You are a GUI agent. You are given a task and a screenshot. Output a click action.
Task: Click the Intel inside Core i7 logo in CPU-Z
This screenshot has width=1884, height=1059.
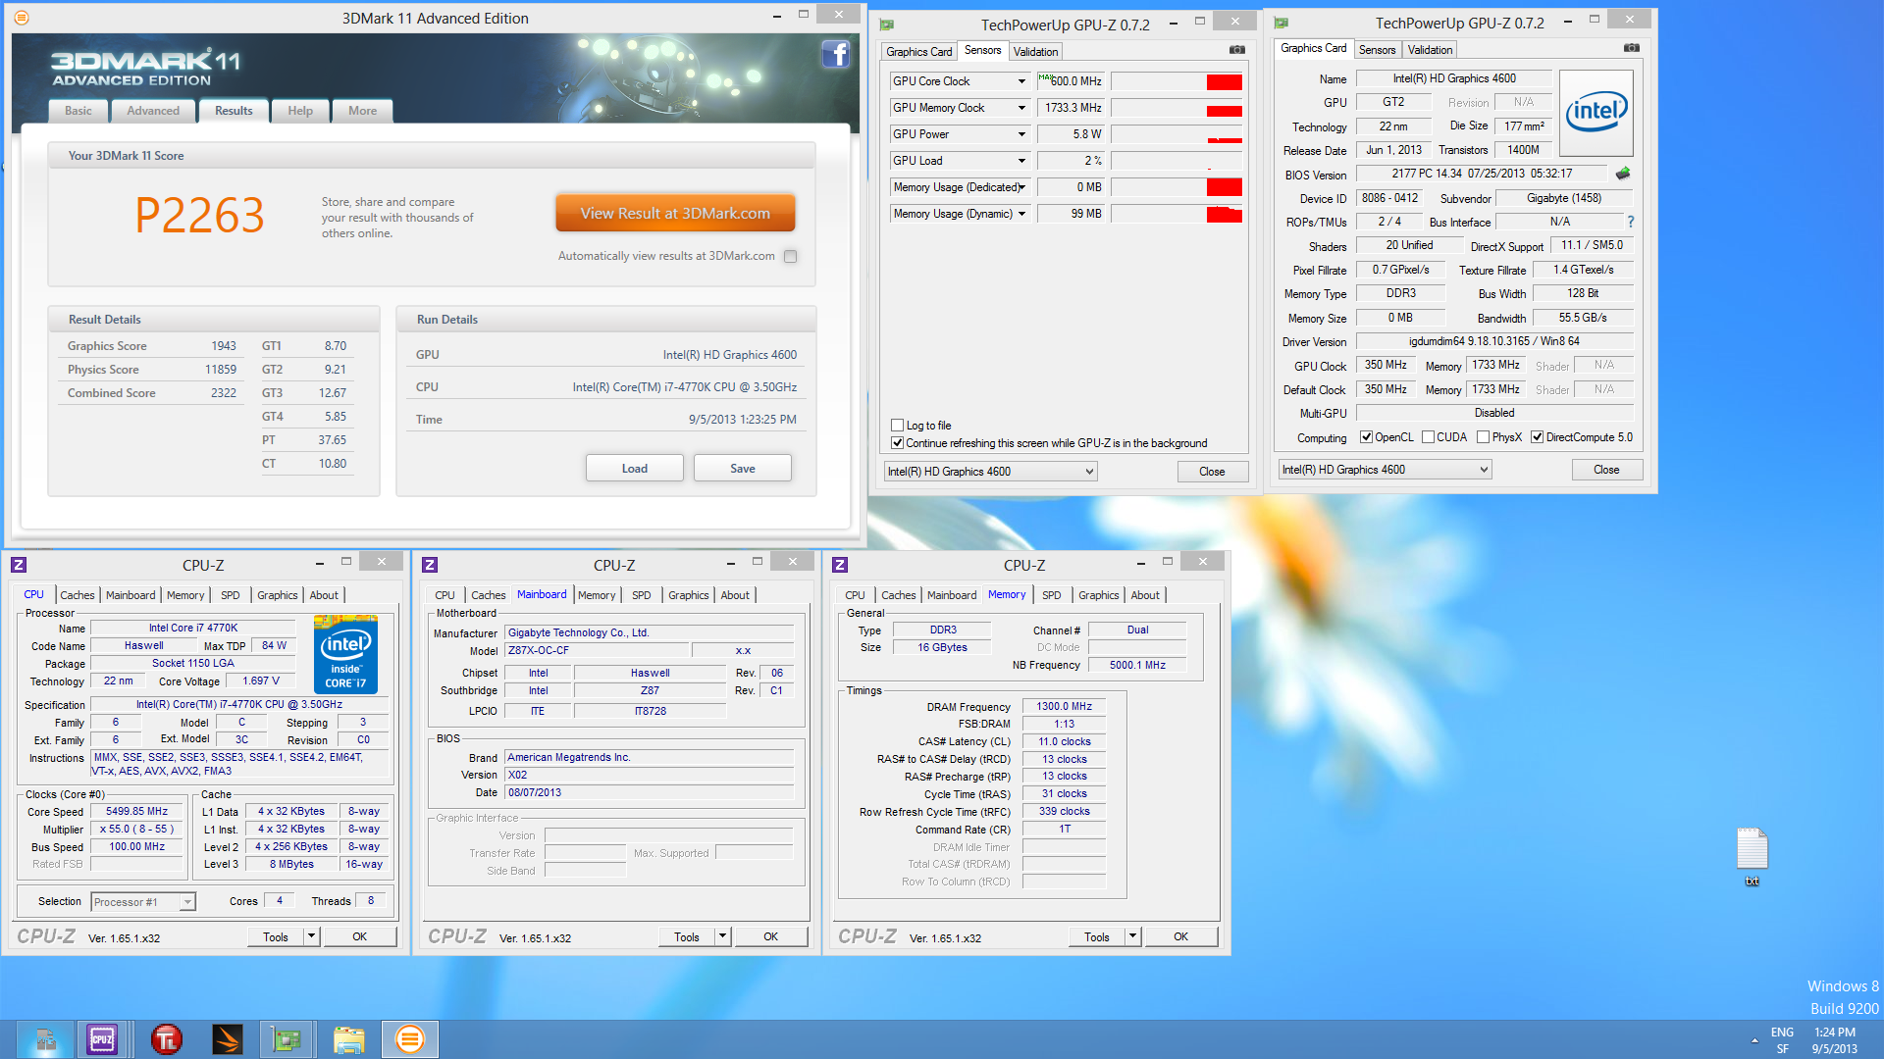click(345, 654)
